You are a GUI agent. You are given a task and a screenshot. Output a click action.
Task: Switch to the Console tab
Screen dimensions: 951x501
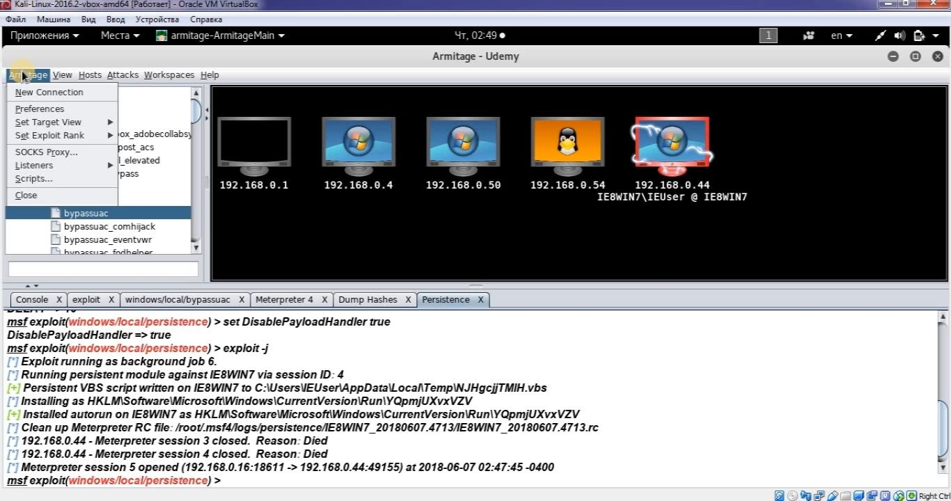point(32,300)
